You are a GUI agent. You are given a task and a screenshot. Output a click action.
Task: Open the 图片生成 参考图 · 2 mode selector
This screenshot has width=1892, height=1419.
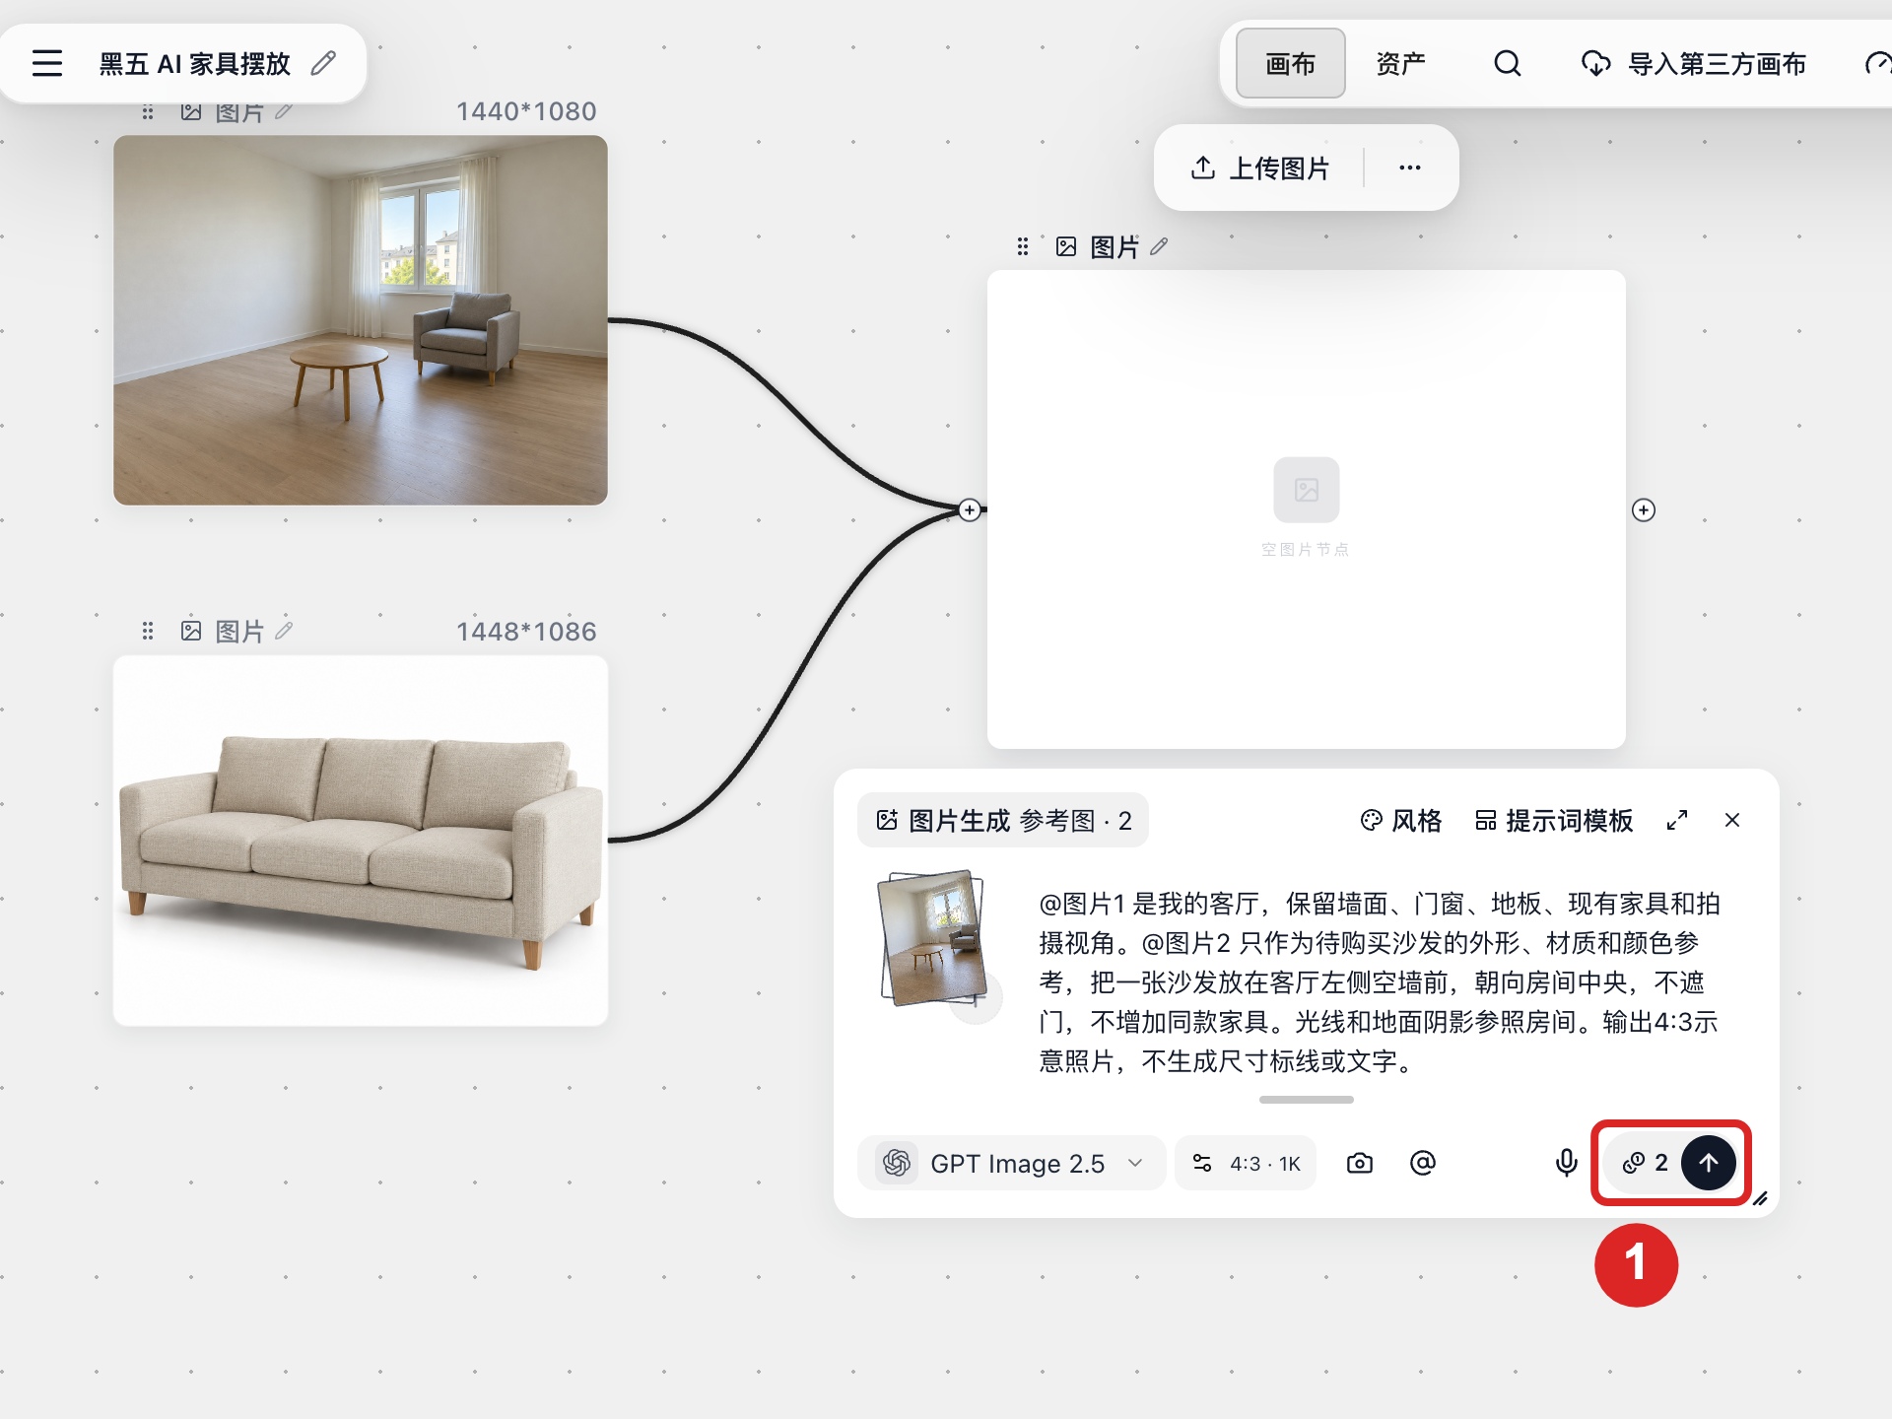click(x=1003, y=820)
